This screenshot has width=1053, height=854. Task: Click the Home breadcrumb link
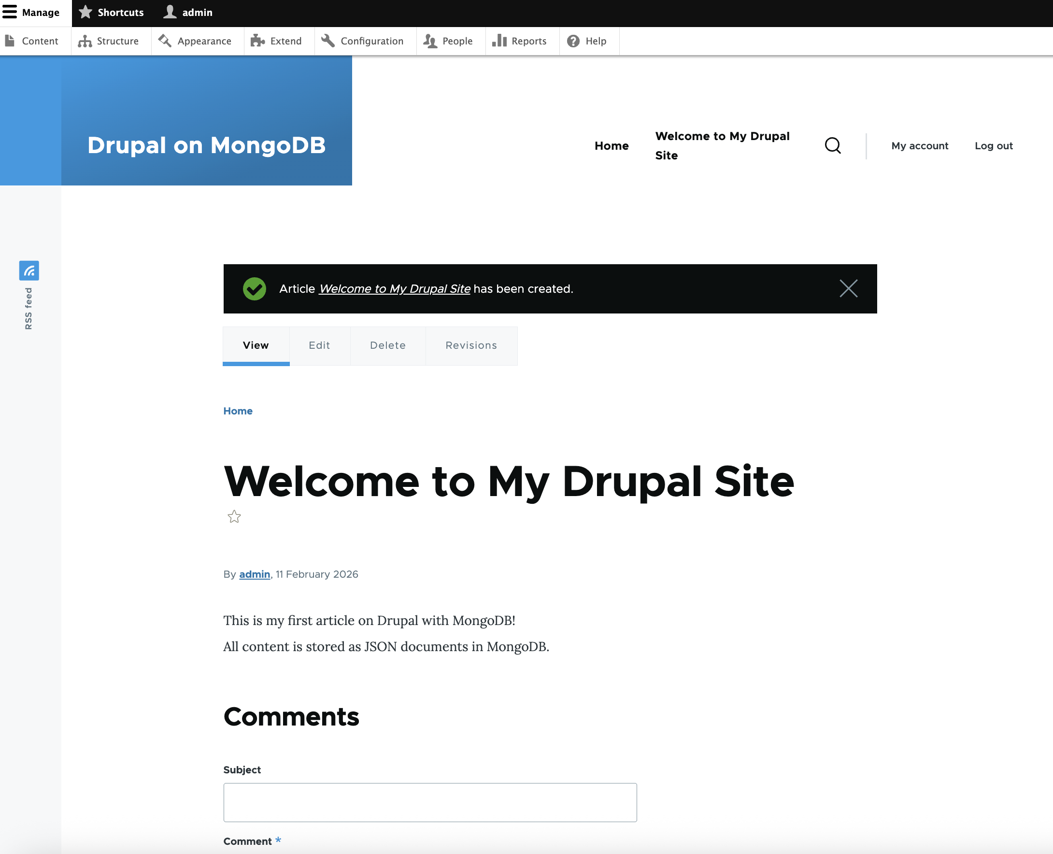tap(238, 411)
